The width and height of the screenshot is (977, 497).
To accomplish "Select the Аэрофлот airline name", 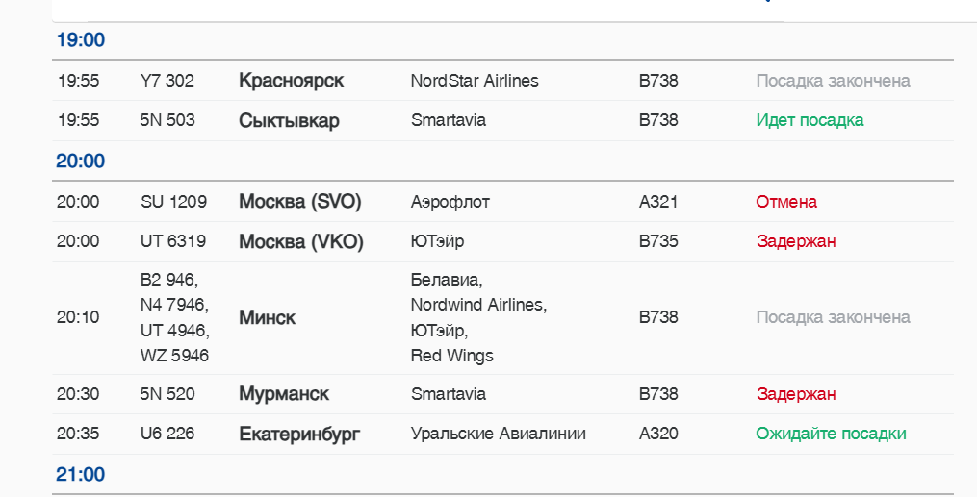I will click(450, 202).
